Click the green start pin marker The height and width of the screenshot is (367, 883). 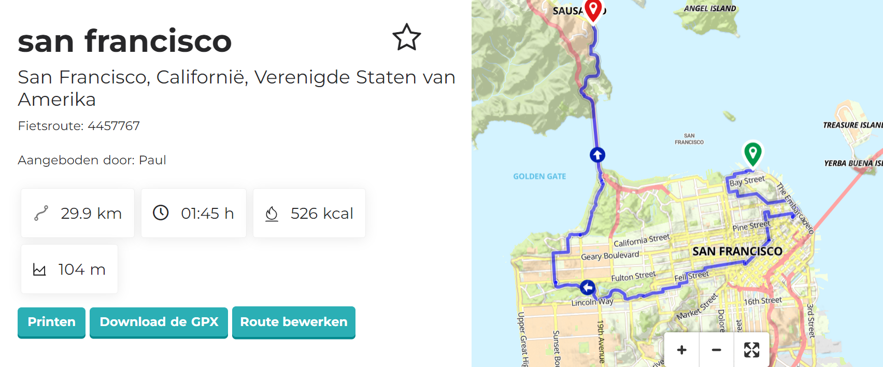752,153
